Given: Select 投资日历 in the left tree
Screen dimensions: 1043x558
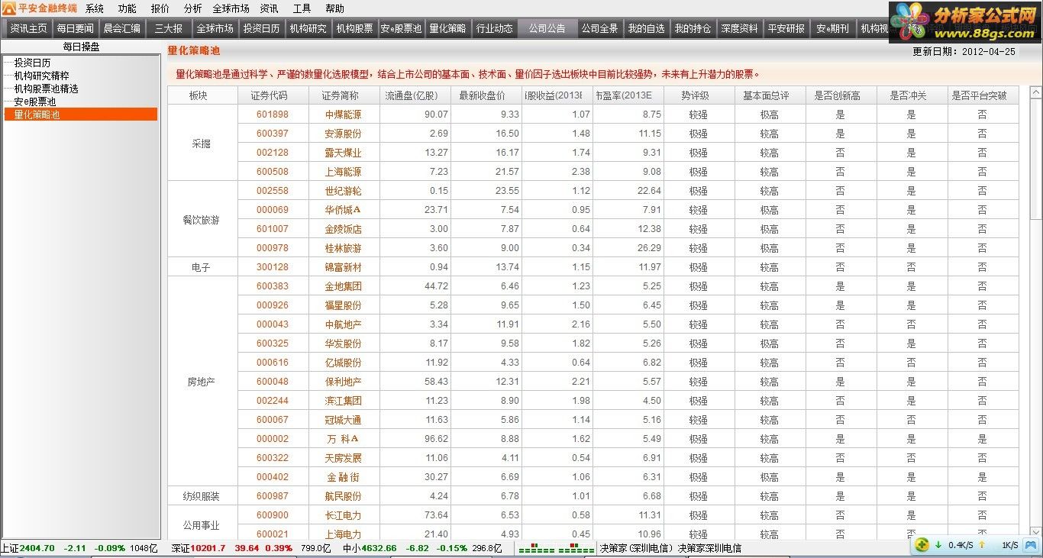Looking at the screenshot, I should (32, 63).
